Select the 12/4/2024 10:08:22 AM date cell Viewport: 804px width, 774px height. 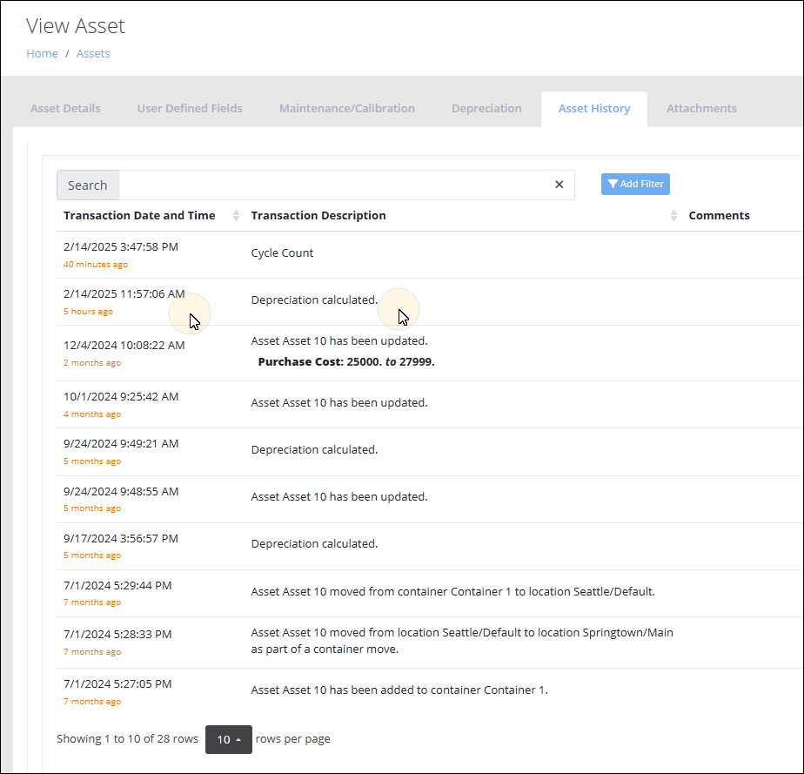[x=124, y=345]
